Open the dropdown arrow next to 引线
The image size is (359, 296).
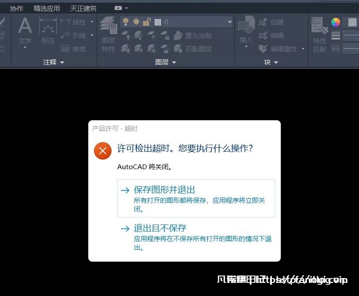click(92, 35)
